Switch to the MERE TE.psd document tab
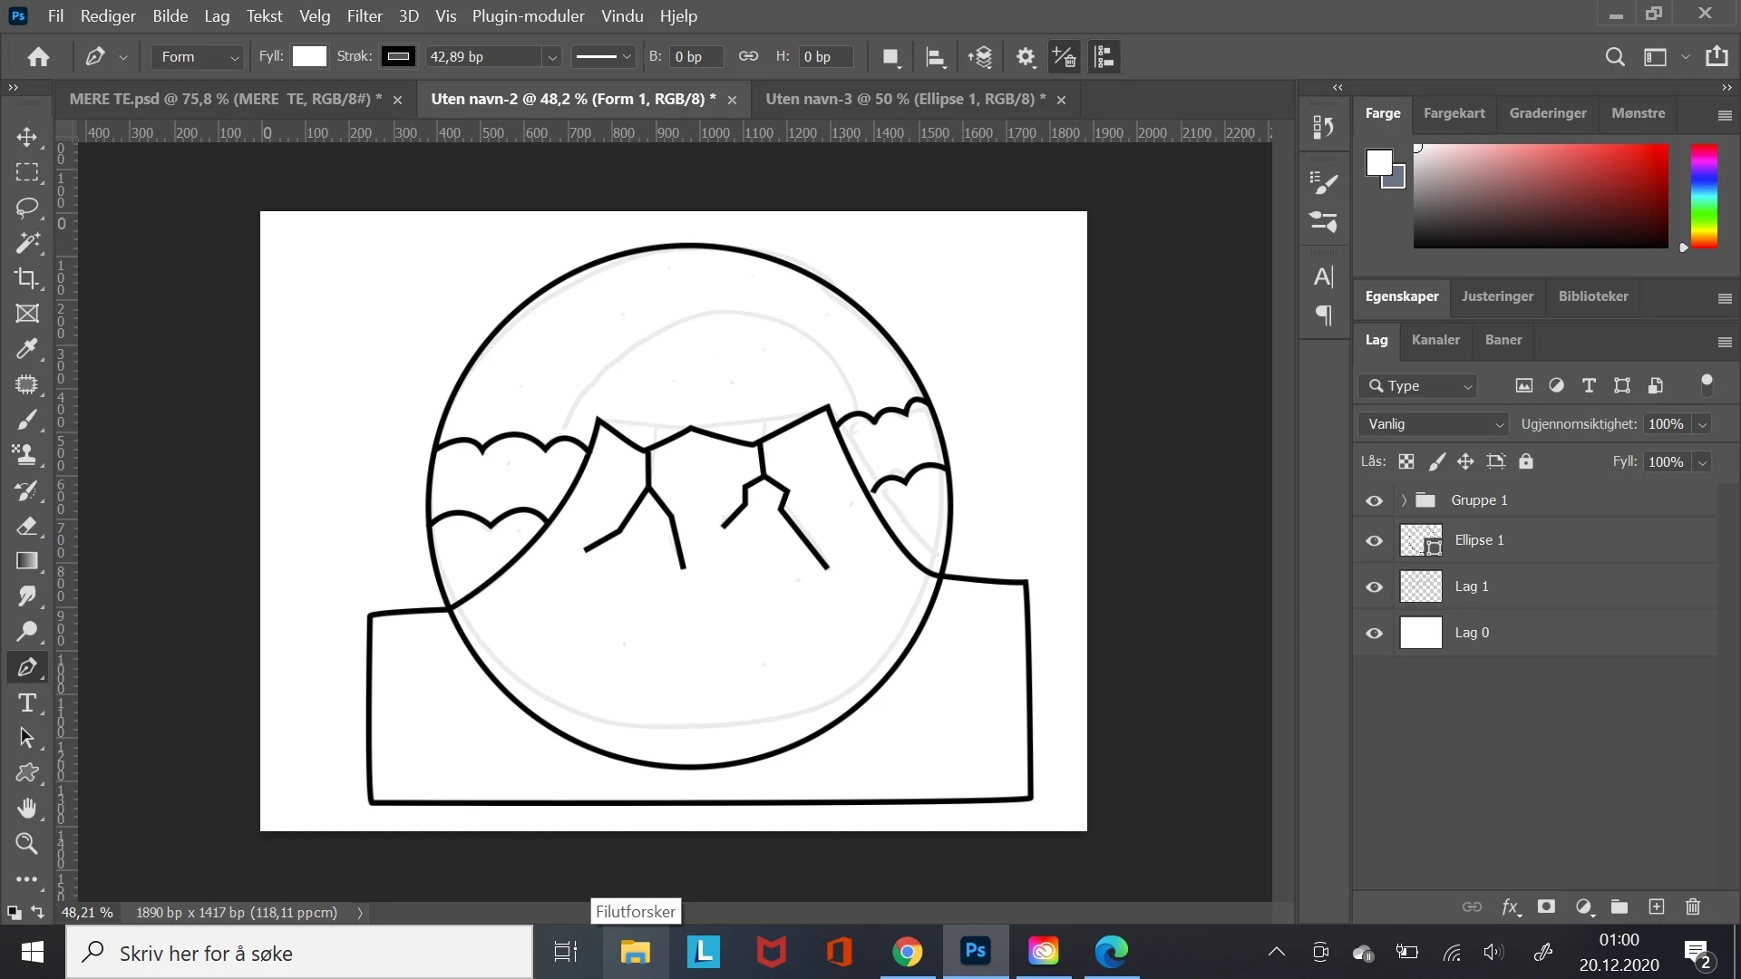 point(225,99)
